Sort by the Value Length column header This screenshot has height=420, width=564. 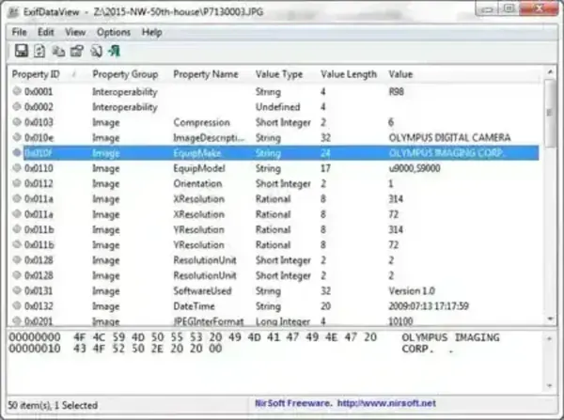click(x=349, y=74)
